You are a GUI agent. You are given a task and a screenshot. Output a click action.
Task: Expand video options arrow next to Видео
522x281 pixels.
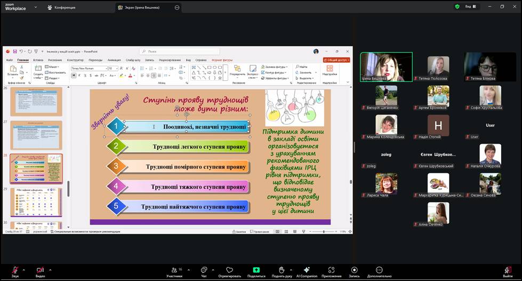pyautogui.click(x=50, y=269)
